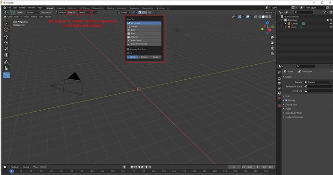Select the Rotate tool
The width and height of the screenshot is (333, 175).
tap(6, 43)
